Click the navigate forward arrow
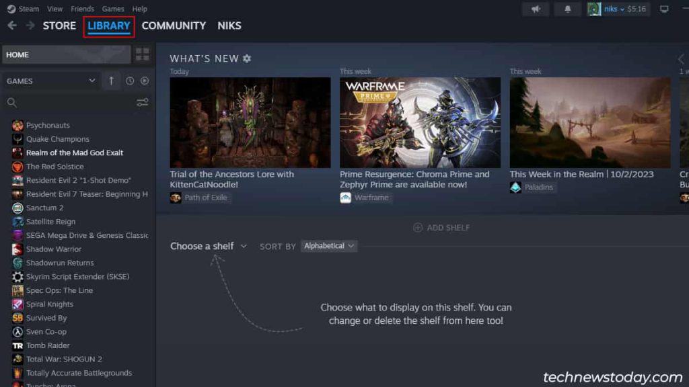 [29, 26]
